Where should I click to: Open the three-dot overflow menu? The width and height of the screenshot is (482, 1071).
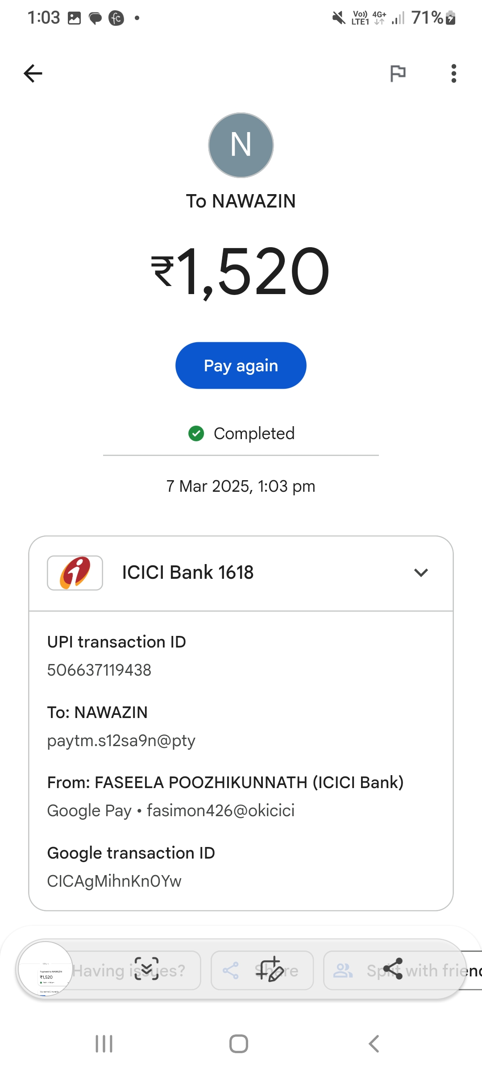pos(453,74)
